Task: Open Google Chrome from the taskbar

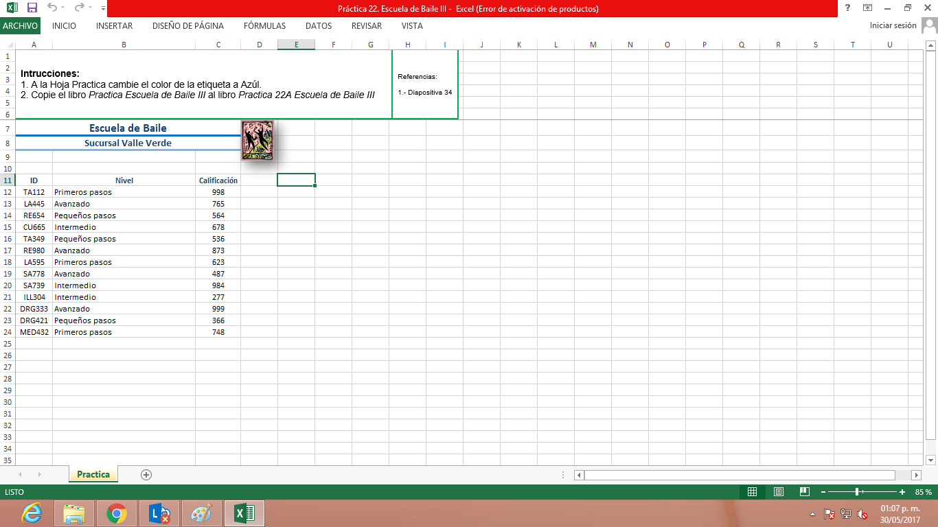Action: (x=117, y=513)
